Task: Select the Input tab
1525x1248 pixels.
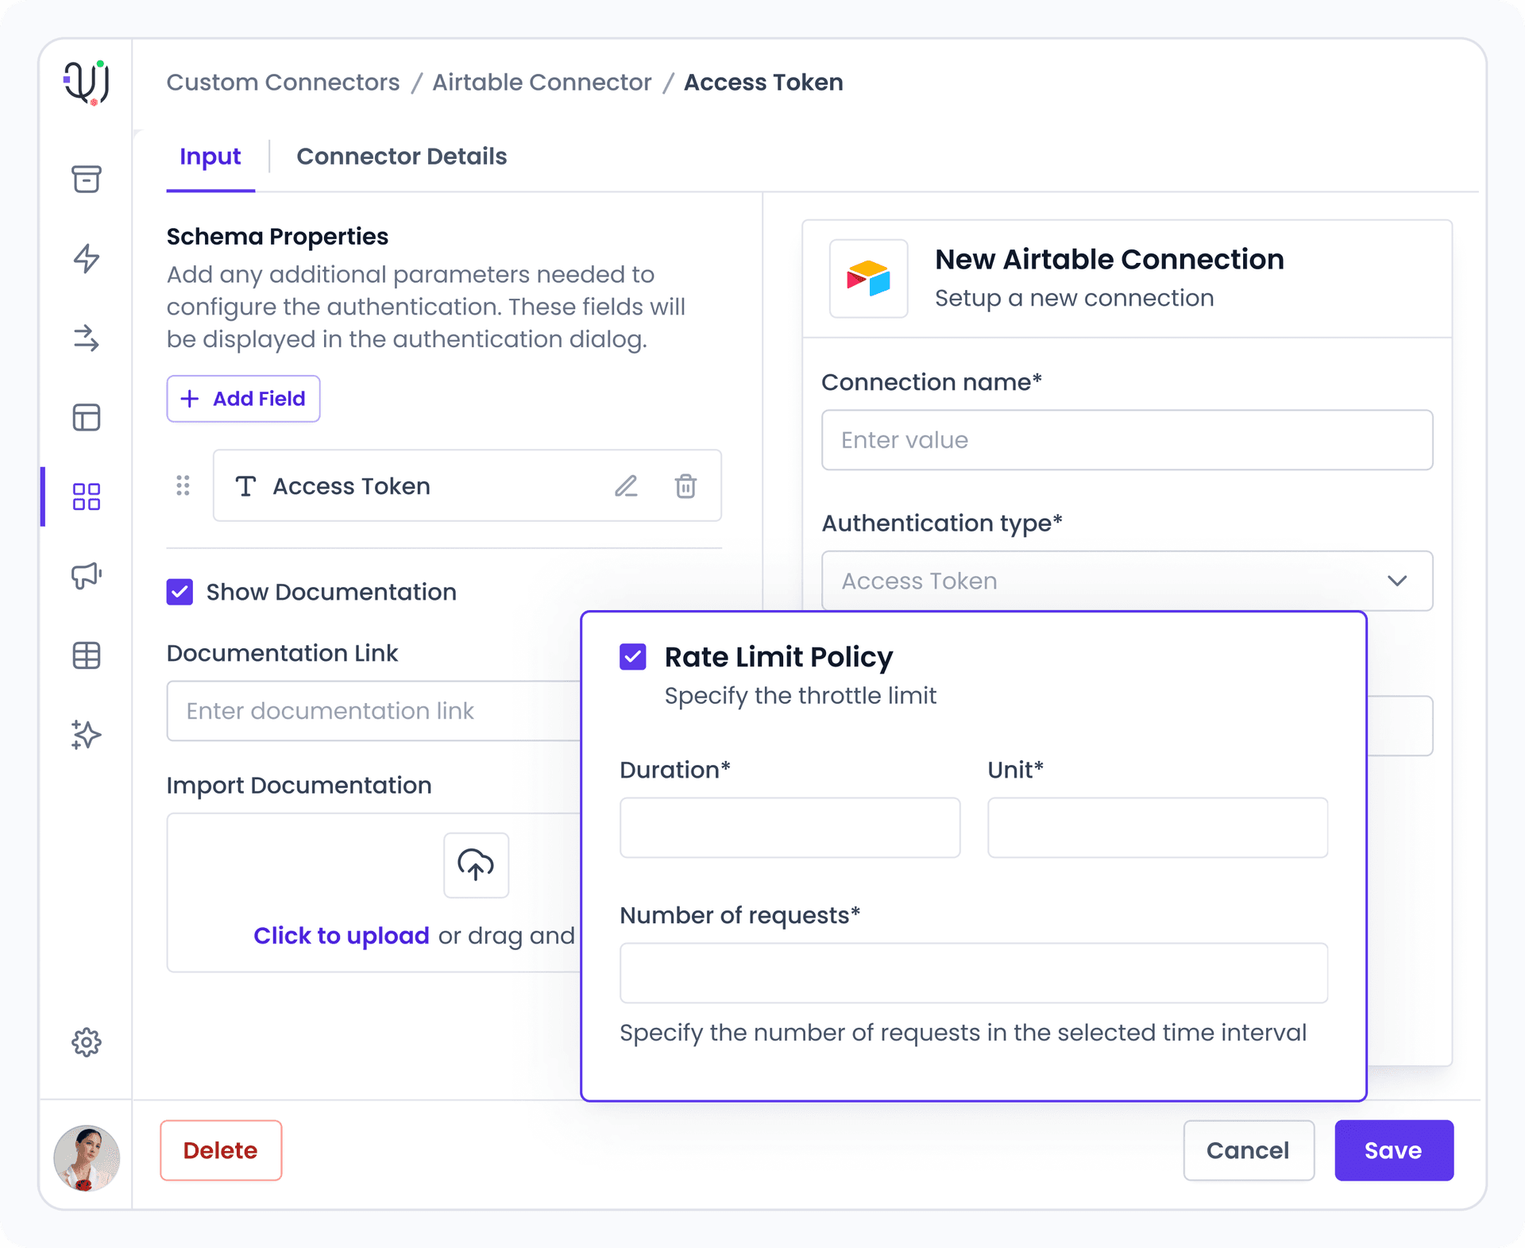Action: click(x=210, y=156)
